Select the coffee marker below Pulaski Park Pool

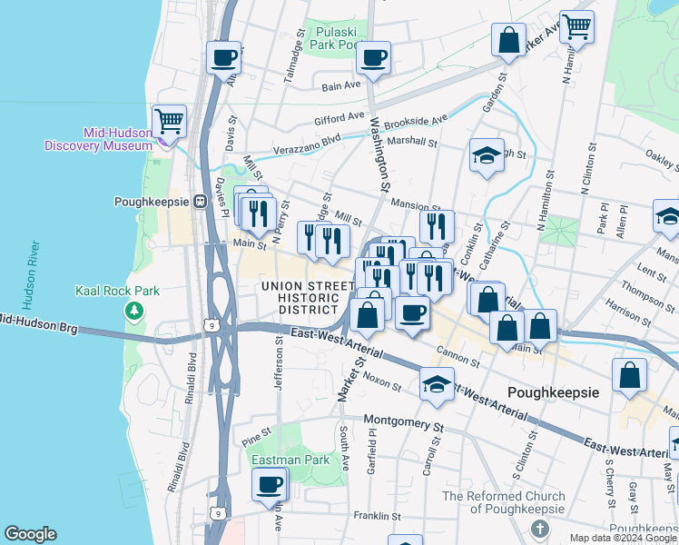[373, 59]
